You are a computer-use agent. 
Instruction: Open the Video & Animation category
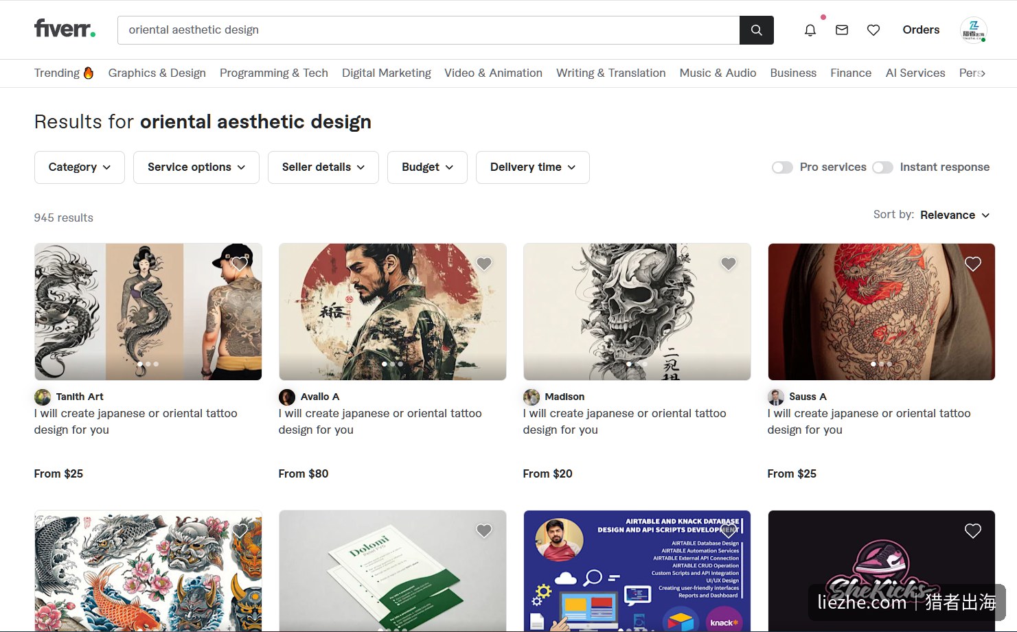(493, 73)
